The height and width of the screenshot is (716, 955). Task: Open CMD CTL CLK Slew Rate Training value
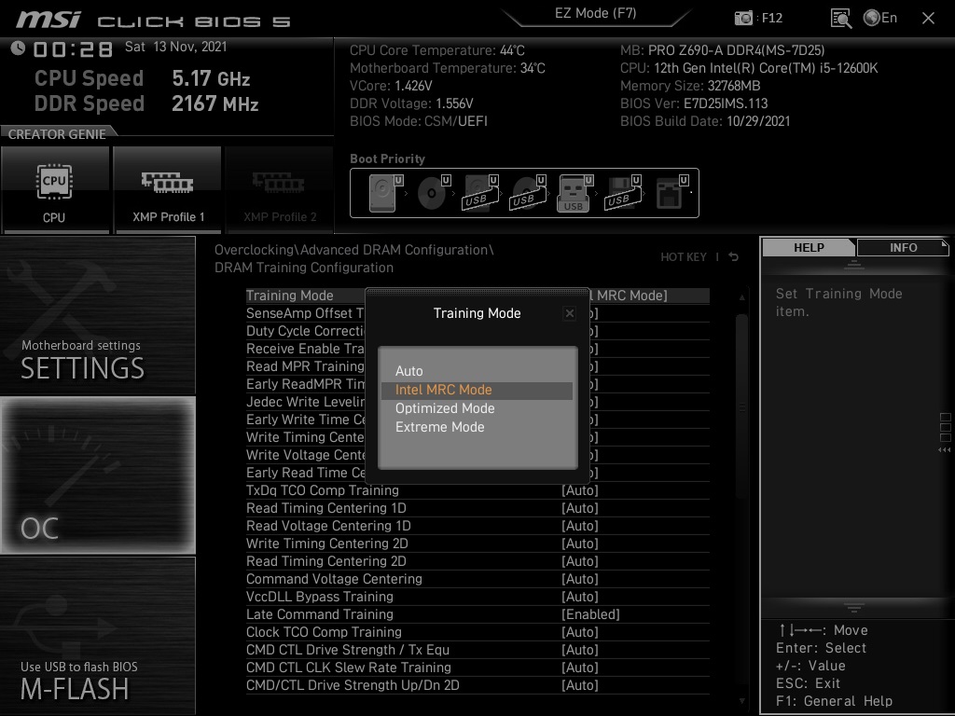click(x=580, y=668)
